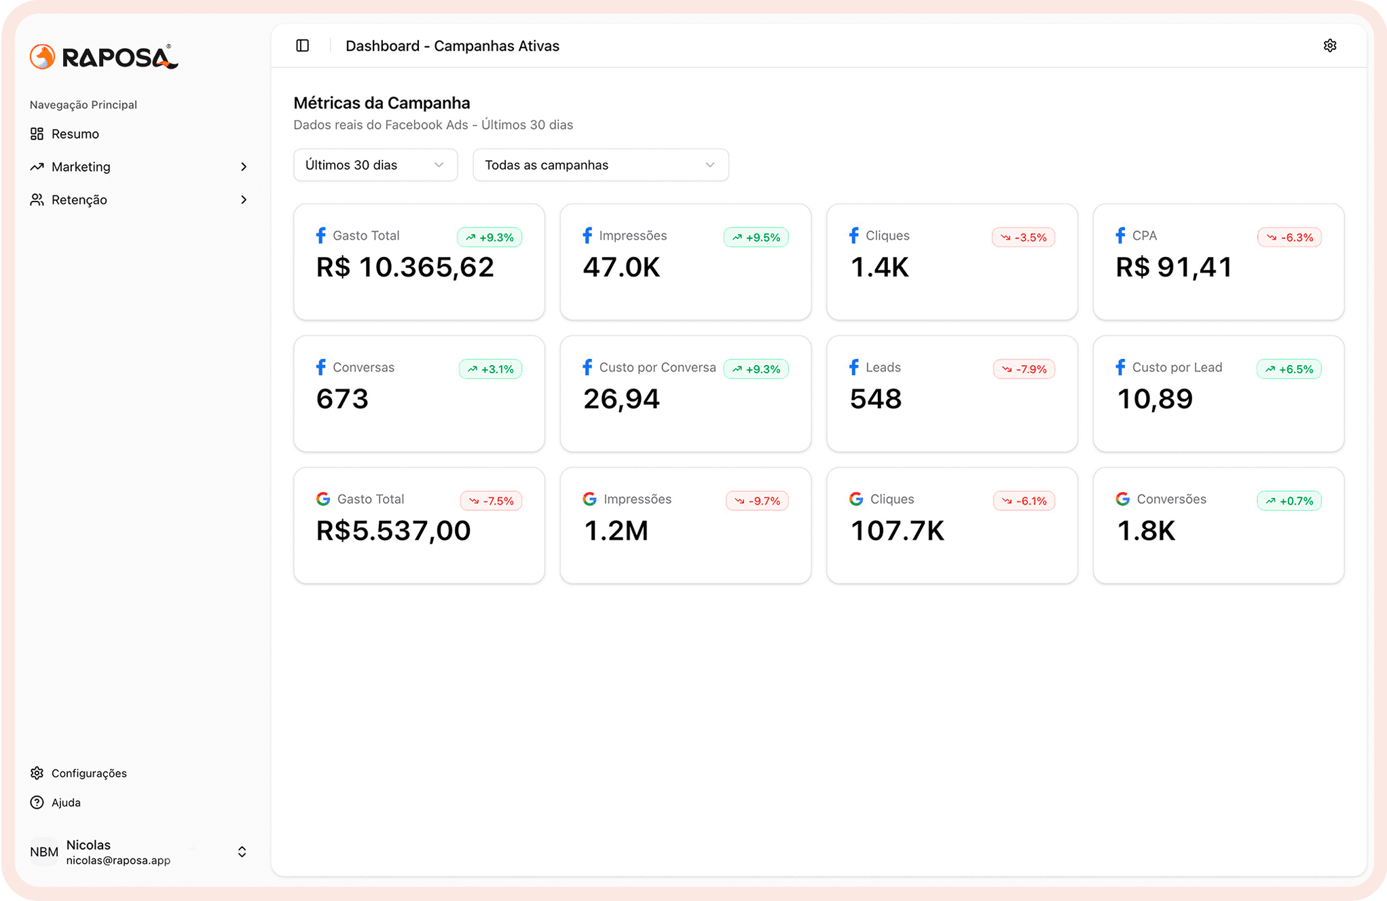Click the +9.3% badge on Gasto Total
Image resolution: width=1387 pixels, height=901 pixels.
pyautogui.click(x=489, y=237)
